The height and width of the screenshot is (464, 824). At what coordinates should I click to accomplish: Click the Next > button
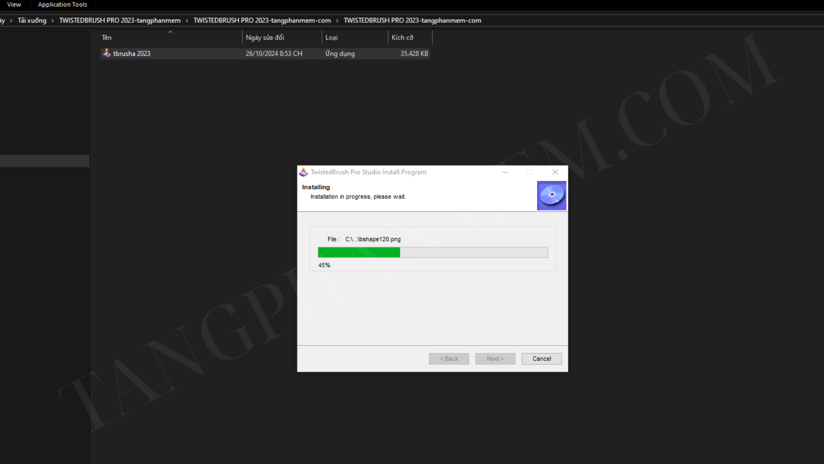tap(495, 359)
